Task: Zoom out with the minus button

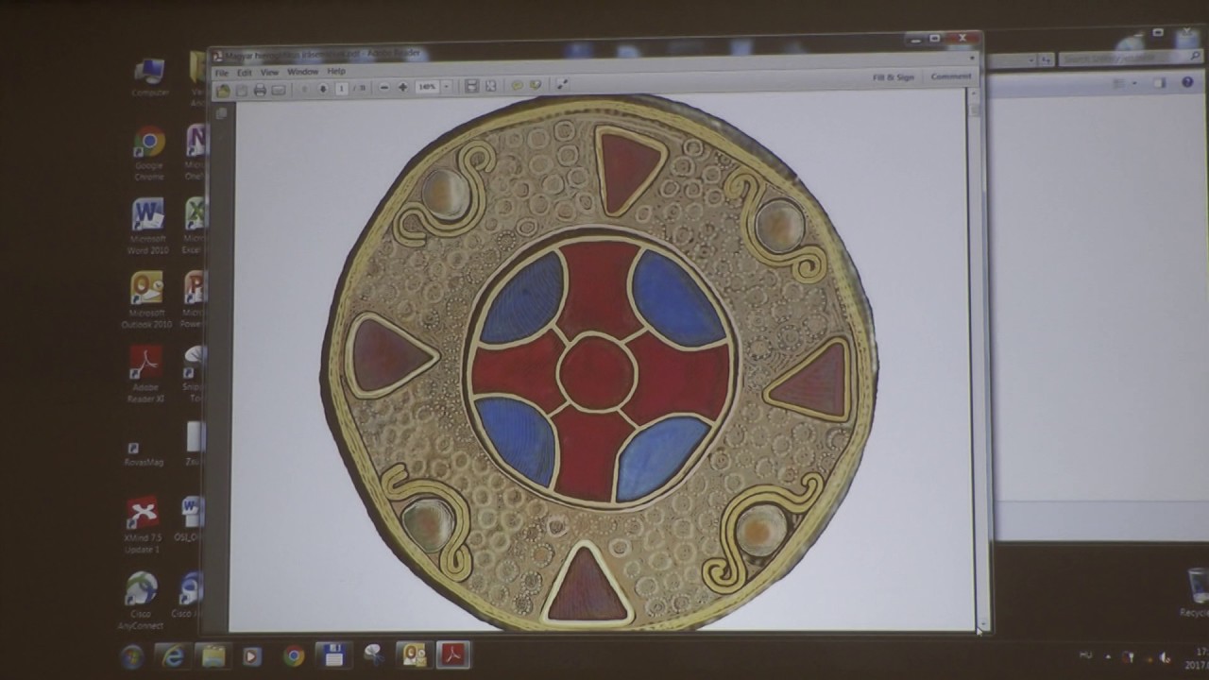Action: [383, 87]
